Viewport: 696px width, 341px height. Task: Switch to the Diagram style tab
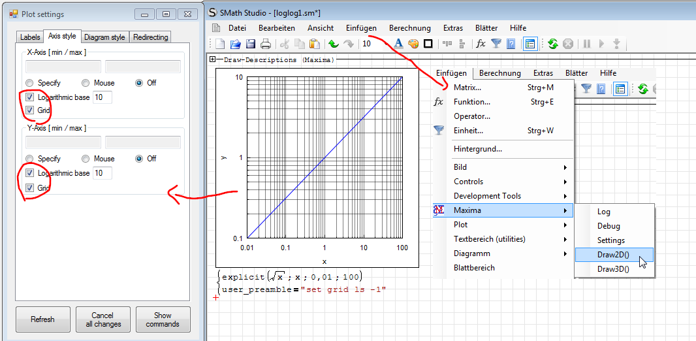coord(104,37)
